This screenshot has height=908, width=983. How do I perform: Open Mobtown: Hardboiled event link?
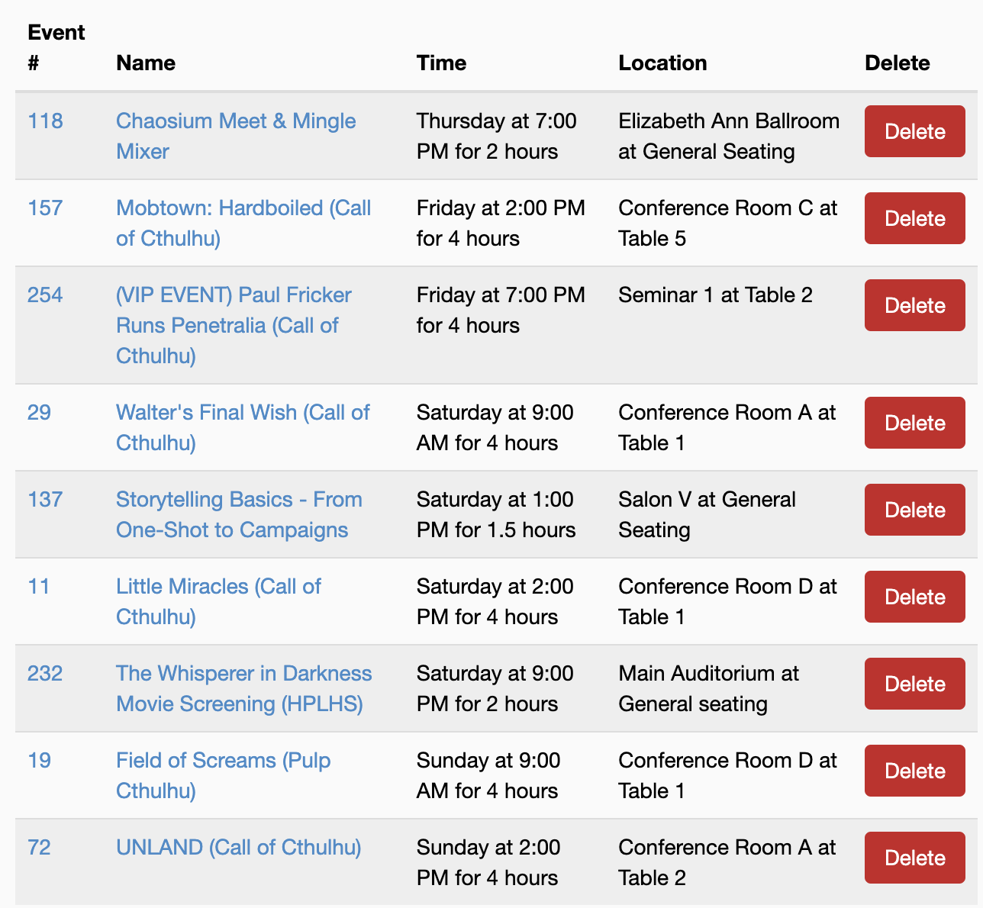point(243,208)
